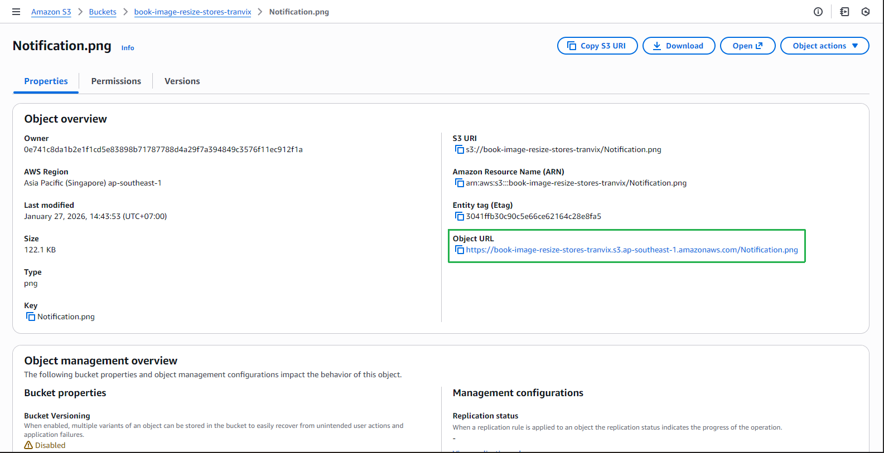
Task: Open the Object URL hyperlink
Action: point(632,250)
